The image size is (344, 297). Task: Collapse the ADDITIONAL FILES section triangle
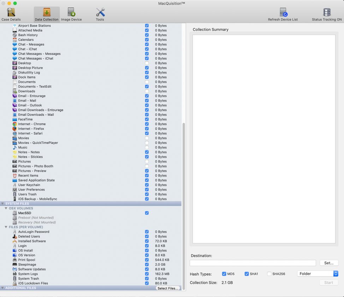(x=2, y=288)
